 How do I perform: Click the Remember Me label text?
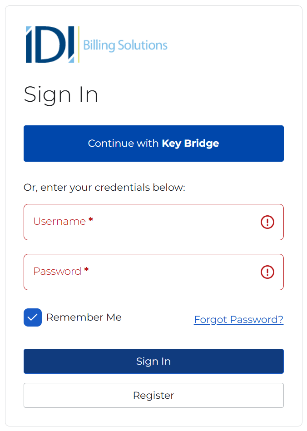click(83, 317)
